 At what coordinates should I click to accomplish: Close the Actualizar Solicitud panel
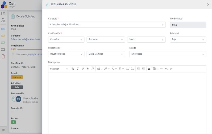point(208,5)
